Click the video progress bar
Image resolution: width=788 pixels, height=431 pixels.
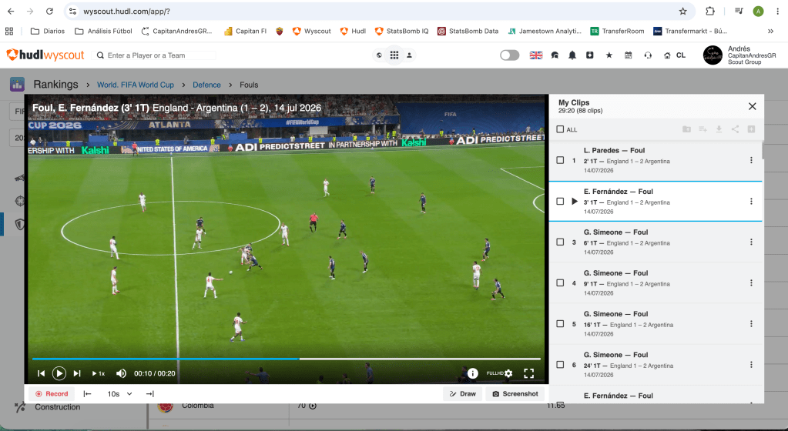[x=287, y=359]
